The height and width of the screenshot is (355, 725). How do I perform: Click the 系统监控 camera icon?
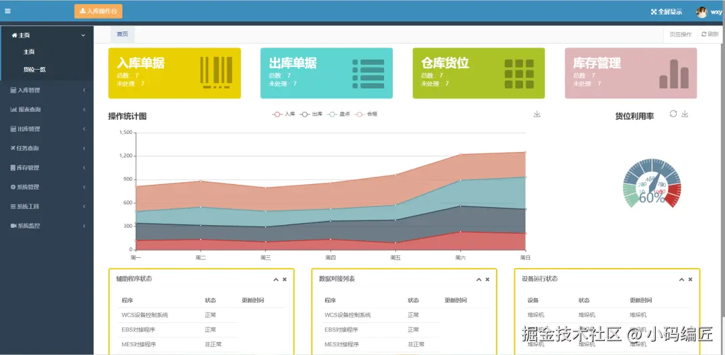click(13, 226)
